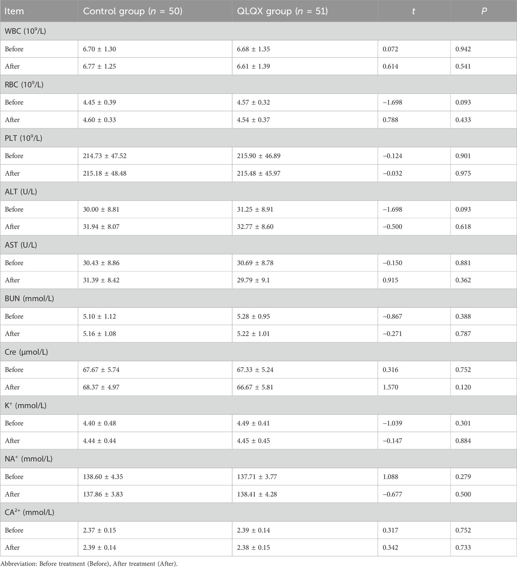Screen dimensions: 517x567
Task: Click the PLT section header row
Action: [258, 138]
